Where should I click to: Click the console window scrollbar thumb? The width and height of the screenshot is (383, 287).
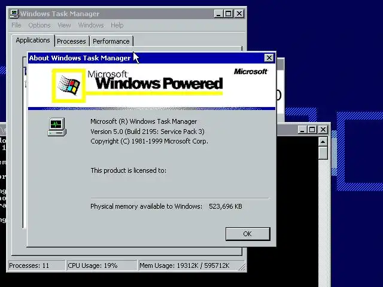(x=323, y=153)
